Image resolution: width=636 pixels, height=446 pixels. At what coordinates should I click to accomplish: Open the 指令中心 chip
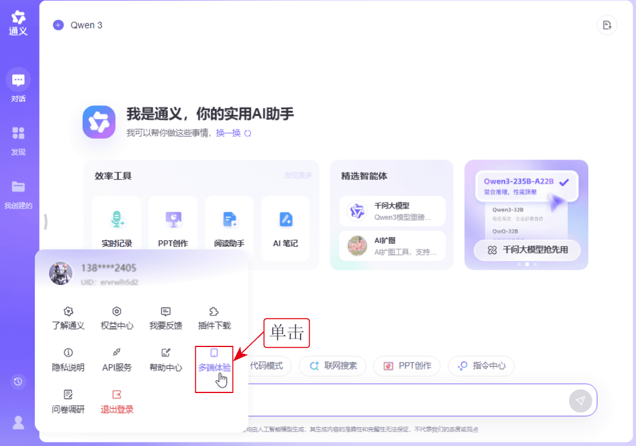481,366
